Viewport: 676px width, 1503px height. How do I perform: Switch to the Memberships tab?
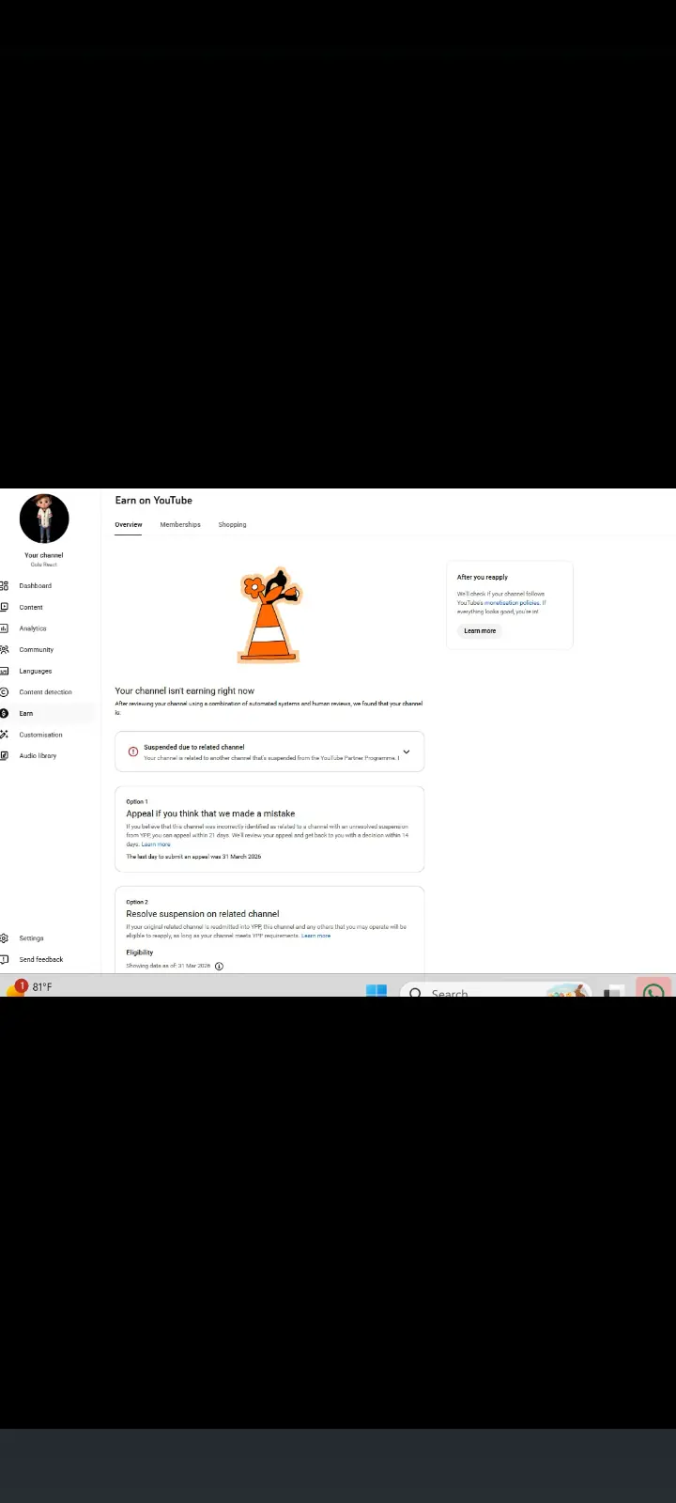(x=180, y=525)
